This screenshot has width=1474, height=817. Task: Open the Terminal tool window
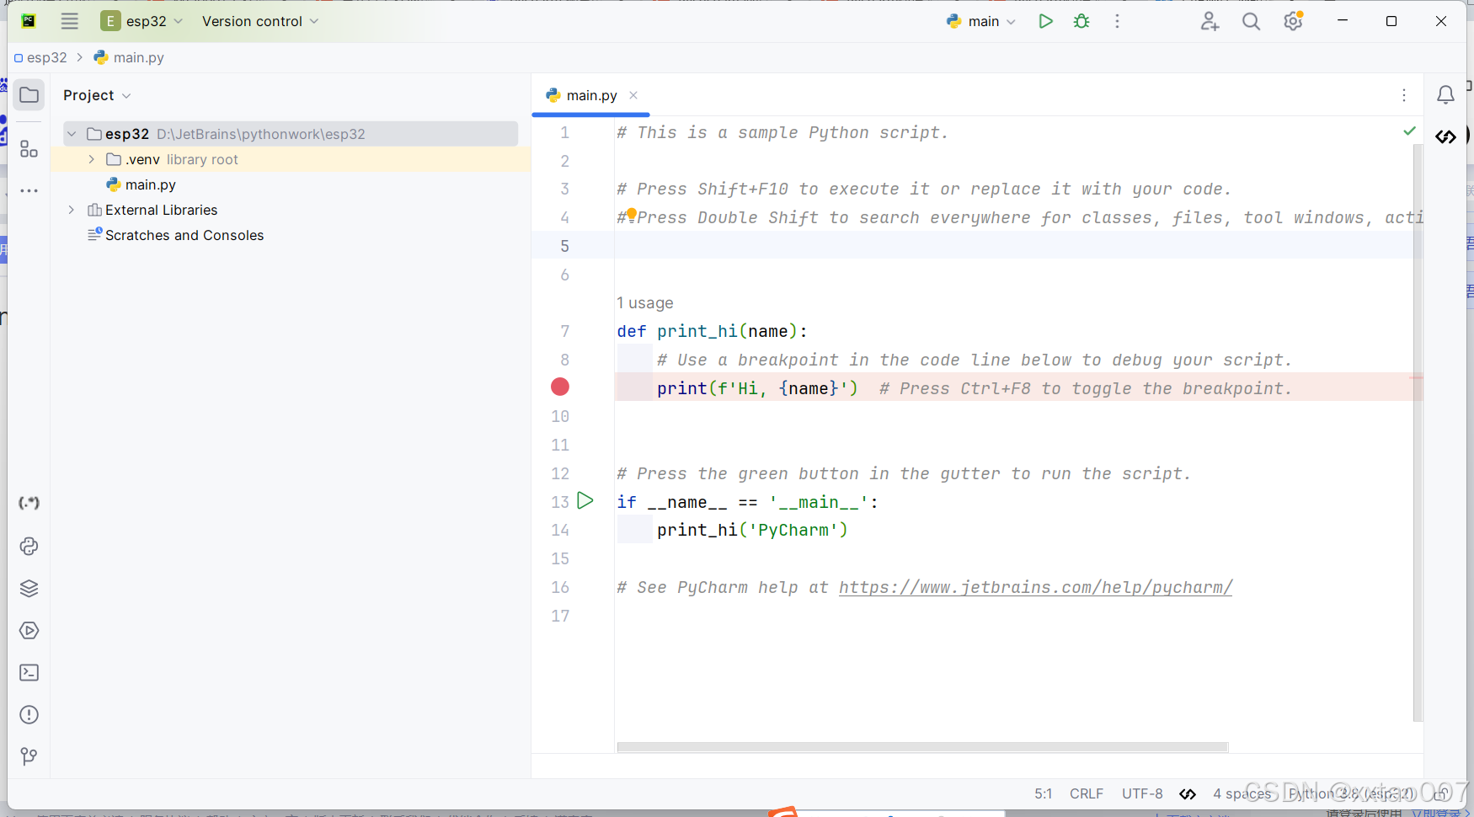click(x=29, y=672)
